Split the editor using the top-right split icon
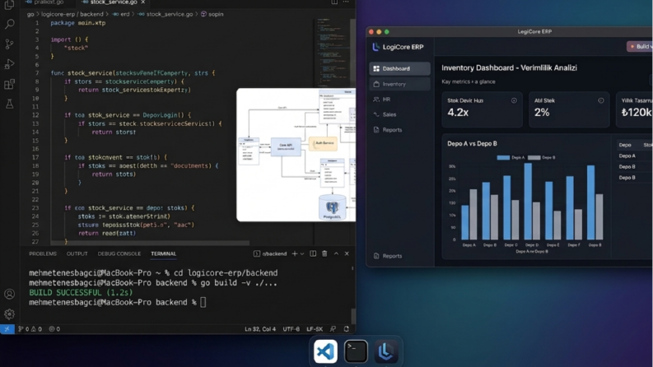This screenshot has width=653, height=367. [334, 2]
